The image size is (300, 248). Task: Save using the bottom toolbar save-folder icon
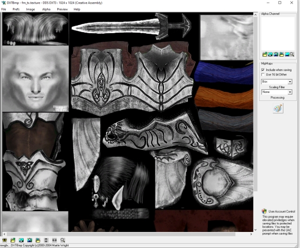coord(38,240)
